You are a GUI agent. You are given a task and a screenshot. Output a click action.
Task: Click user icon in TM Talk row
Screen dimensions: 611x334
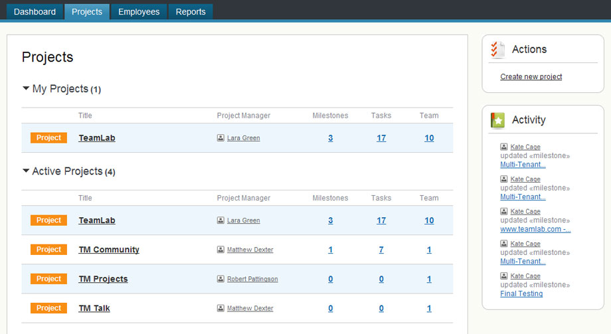tap(220, 308)
